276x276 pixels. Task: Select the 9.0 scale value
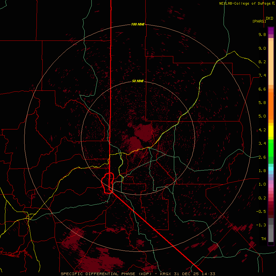click(262, 48)
